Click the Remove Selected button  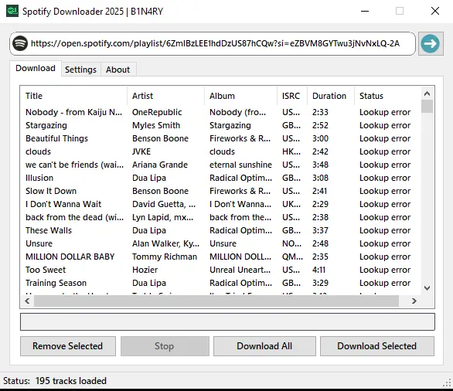click(67, 346)
